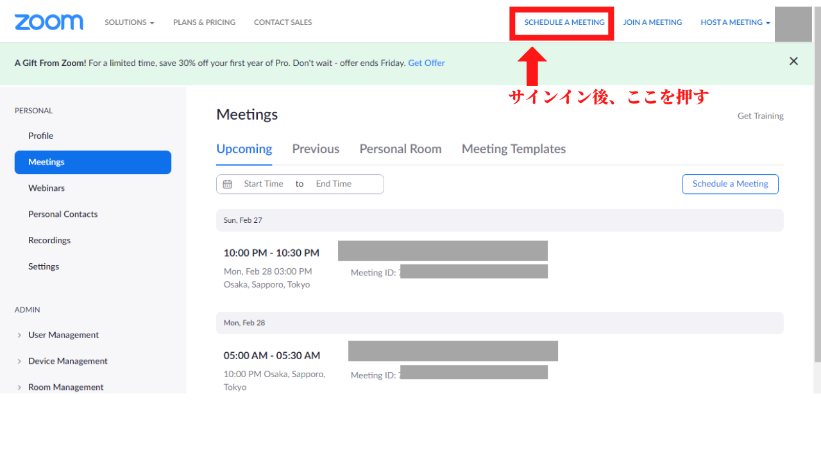Expand Device Management in sidebar
Image resolution: width=821 pixels, height=461 pixels.
tap(67, 361)
